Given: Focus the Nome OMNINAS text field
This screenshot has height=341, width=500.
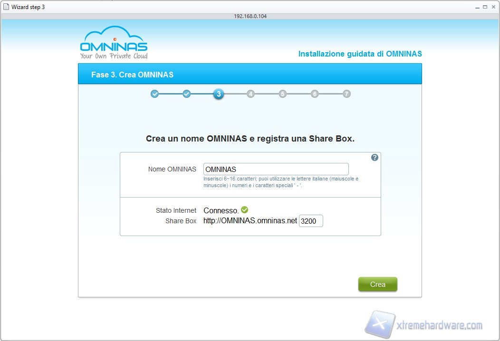Looking at the screenshot, I should tap(276, 169).
